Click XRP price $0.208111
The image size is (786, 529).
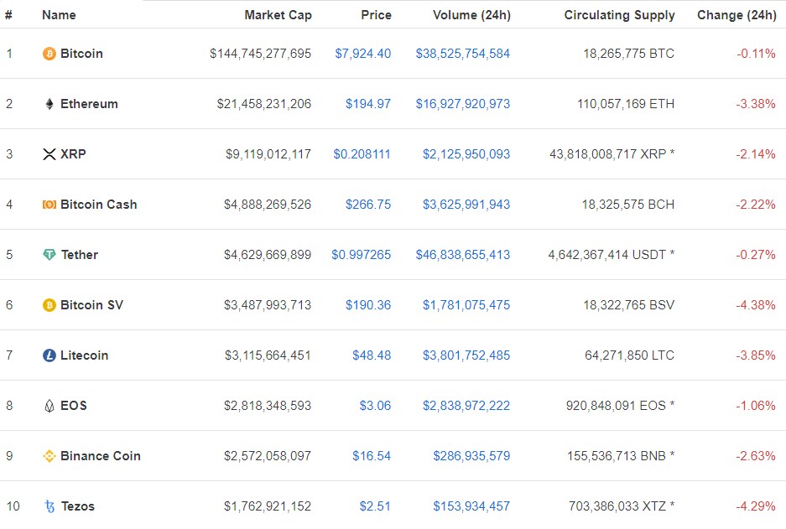362,154
